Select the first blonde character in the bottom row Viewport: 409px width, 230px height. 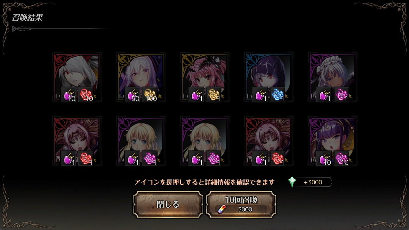coord(141,141)
